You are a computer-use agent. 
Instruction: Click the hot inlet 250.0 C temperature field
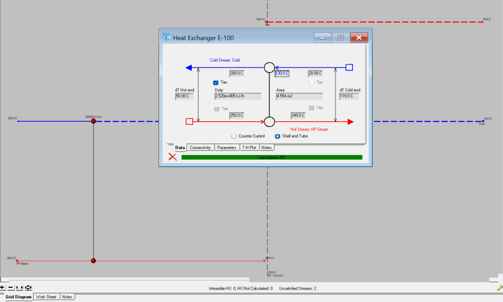pos(236,115)
